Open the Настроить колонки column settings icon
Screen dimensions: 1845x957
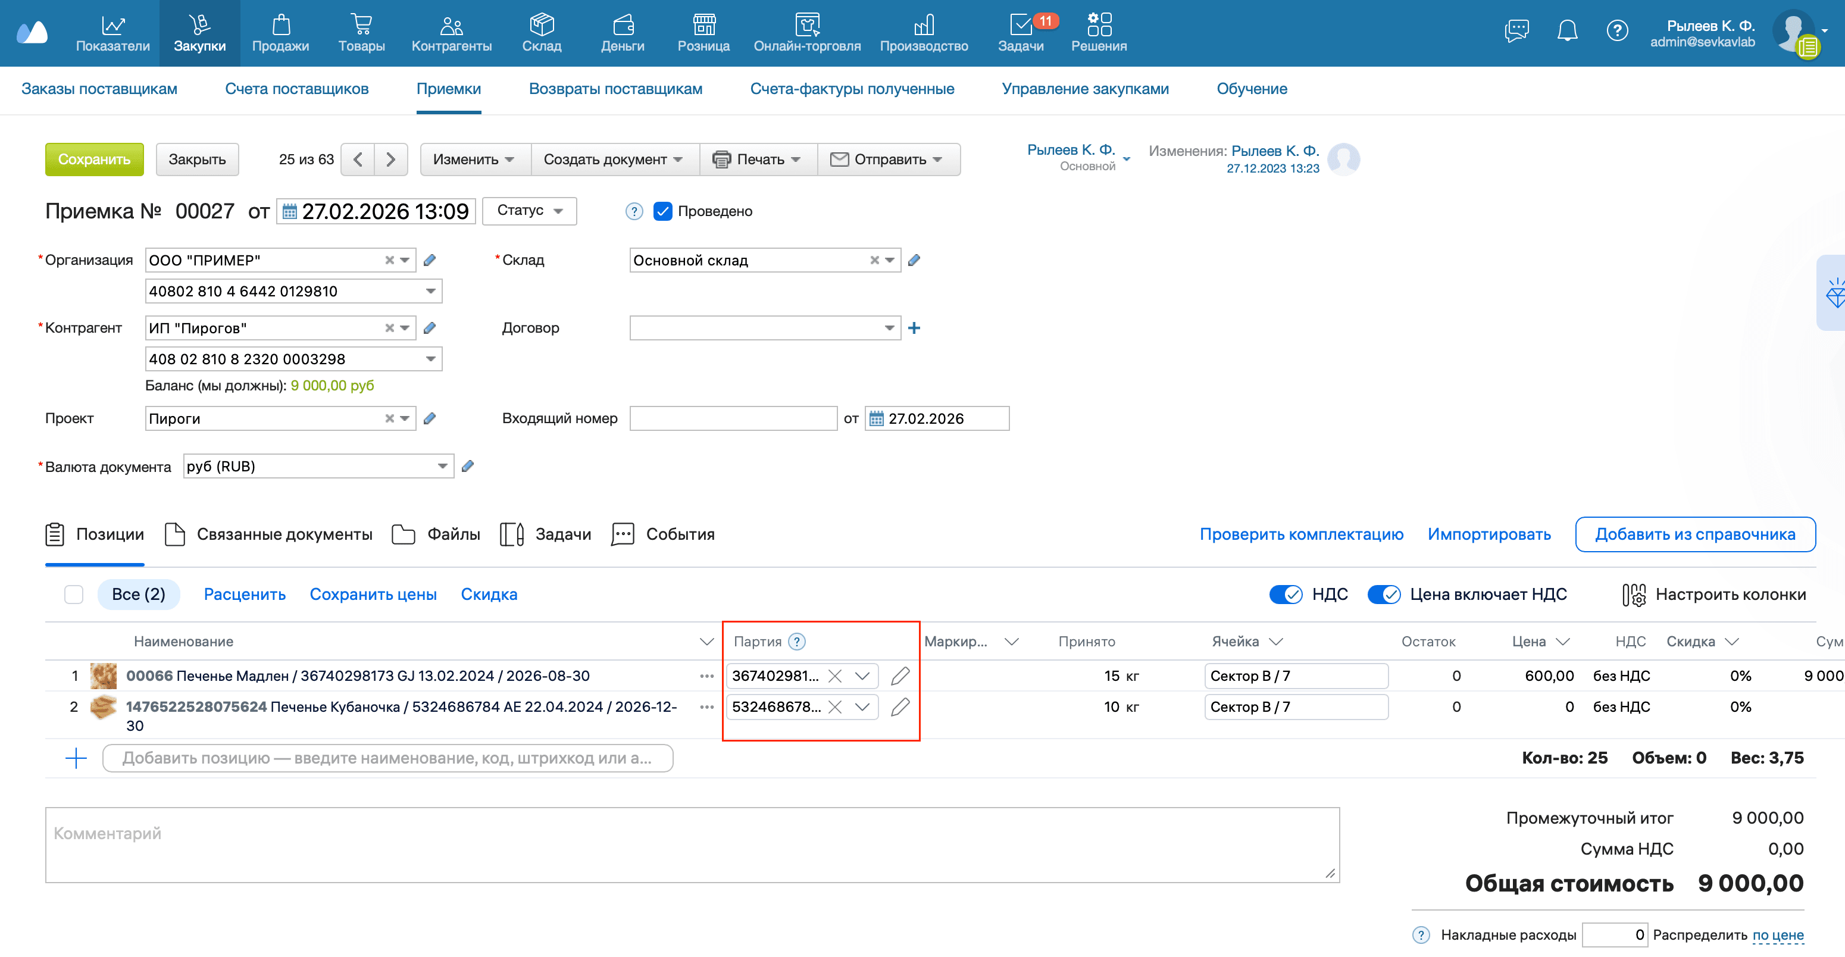click(x=1634, y=595)
